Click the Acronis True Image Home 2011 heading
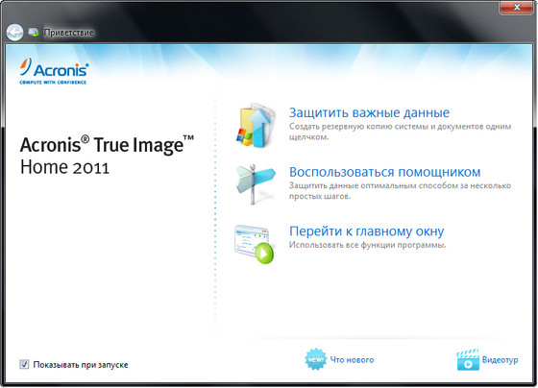 pyautogui.click(x=107, y=156)
